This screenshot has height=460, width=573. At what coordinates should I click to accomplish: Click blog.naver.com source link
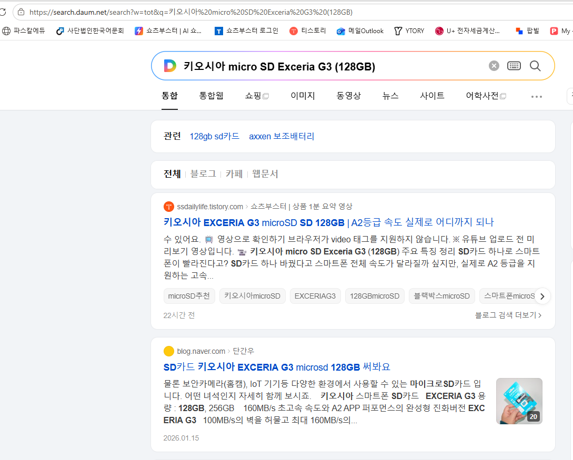coord(201,351)
